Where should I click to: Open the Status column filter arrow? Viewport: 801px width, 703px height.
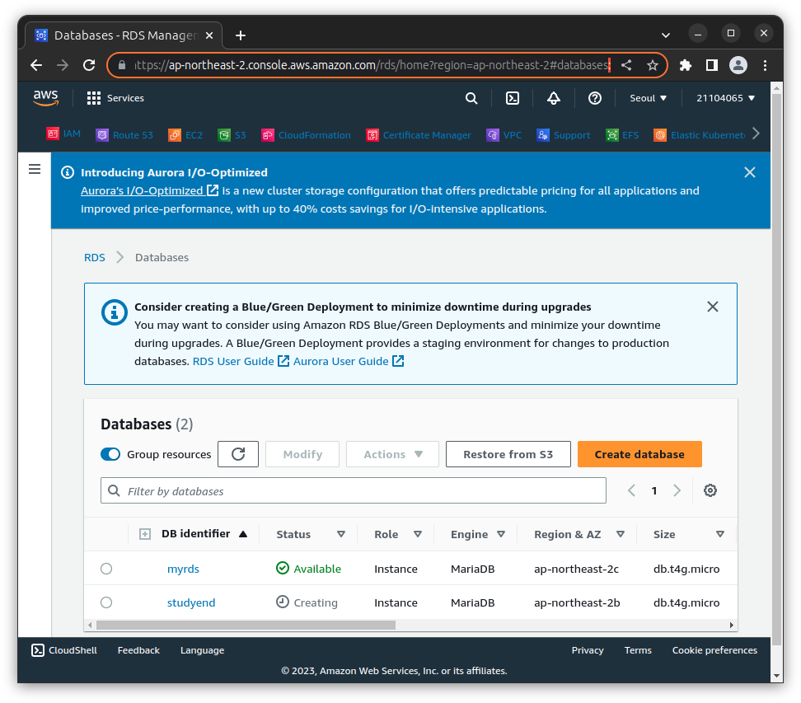[340, 534]
